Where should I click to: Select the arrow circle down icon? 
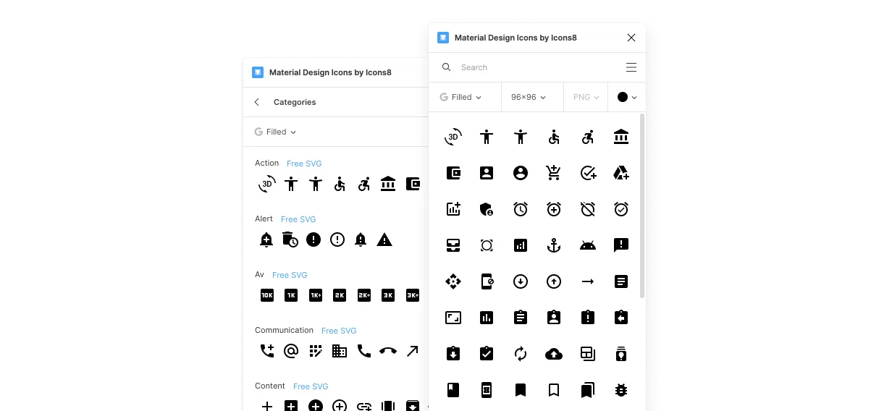pos(521,281)
